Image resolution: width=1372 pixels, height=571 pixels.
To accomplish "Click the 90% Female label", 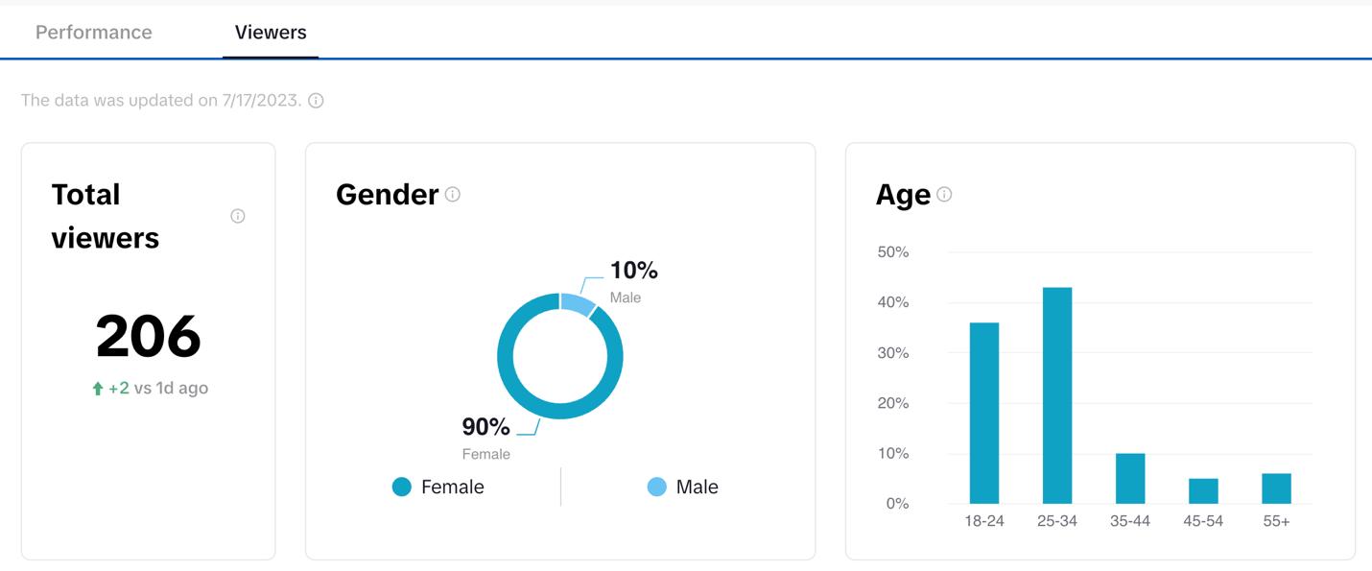I will click(x=486, y=427).
